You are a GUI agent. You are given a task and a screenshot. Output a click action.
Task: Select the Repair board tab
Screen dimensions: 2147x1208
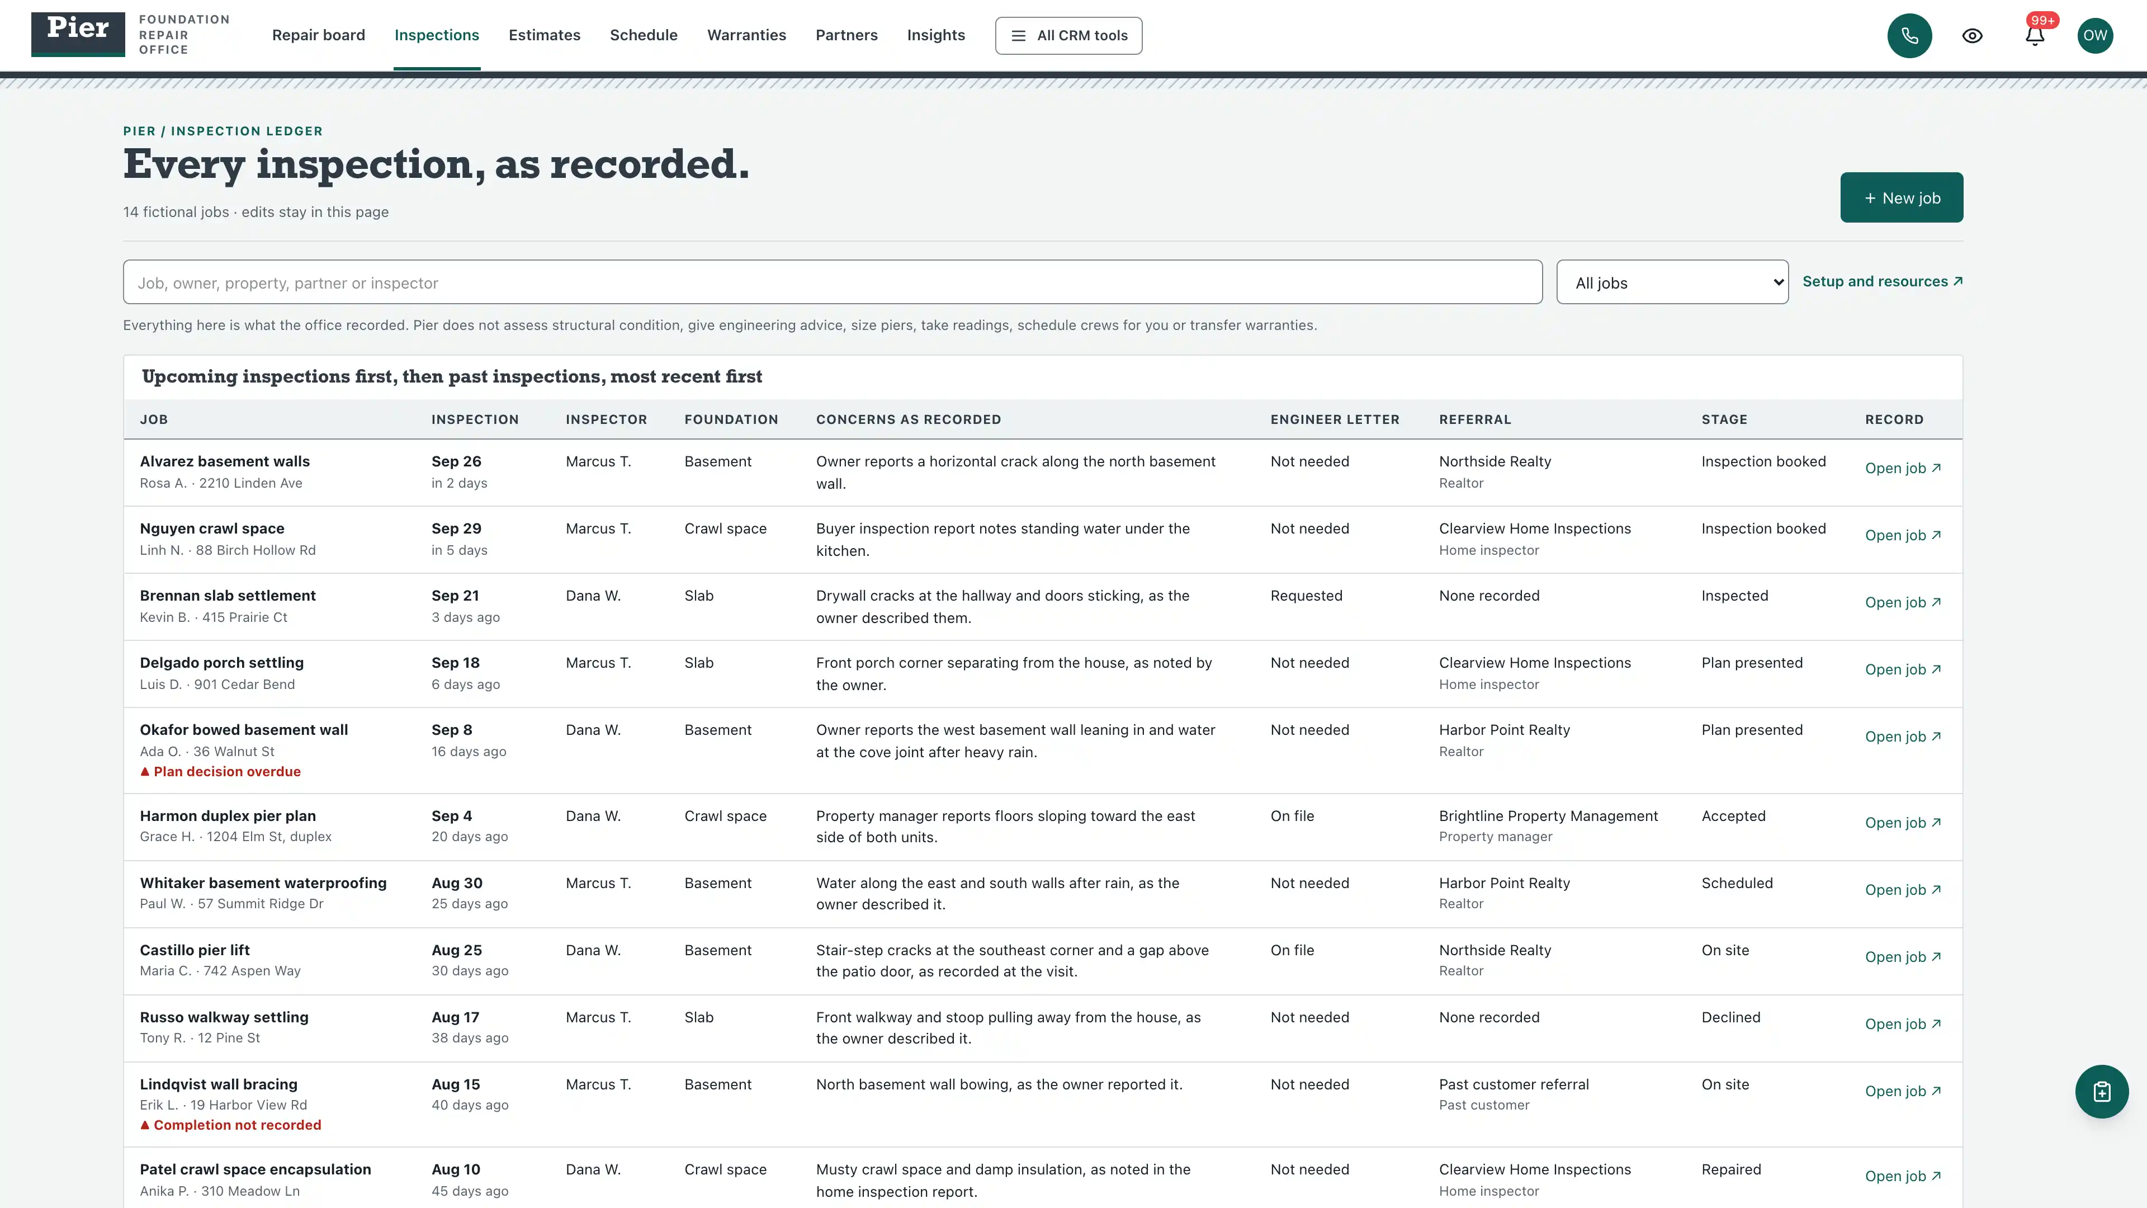point(318,35)
